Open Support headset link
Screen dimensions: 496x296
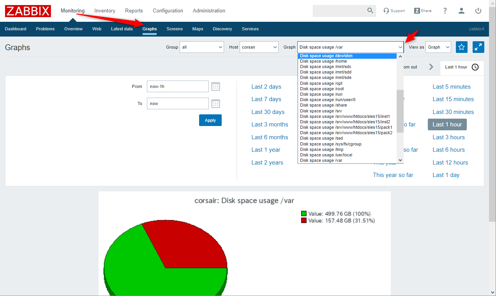[394, 11]
